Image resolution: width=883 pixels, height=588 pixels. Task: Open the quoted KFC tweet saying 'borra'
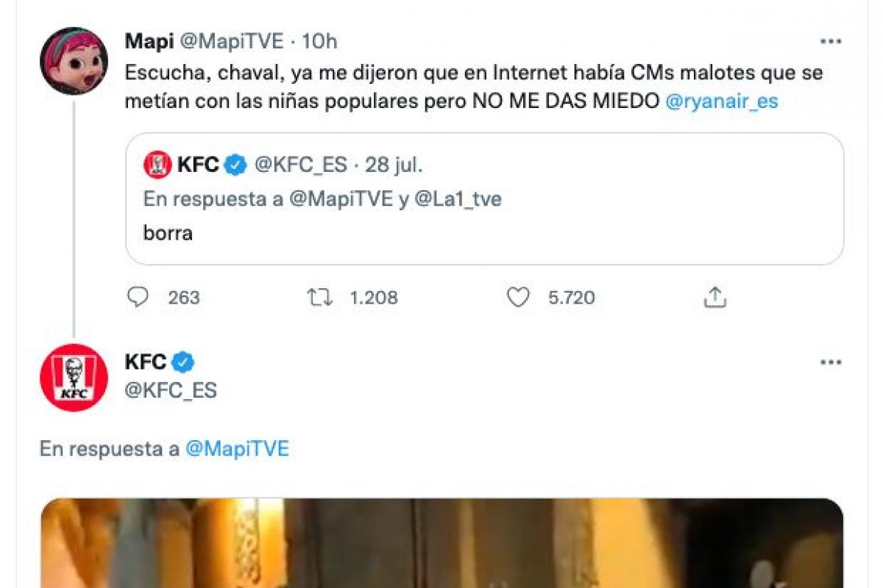[x=484, y=234]
